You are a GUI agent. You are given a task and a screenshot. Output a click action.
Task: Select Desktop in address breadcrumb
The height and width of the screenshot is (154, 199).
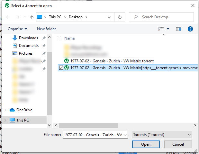pos(76,17)
